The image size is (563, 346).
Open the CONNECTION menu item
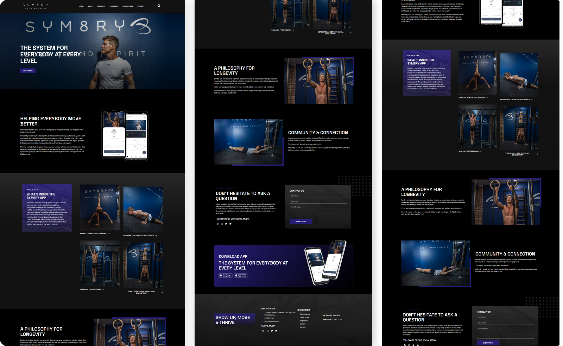coord(127,6)
